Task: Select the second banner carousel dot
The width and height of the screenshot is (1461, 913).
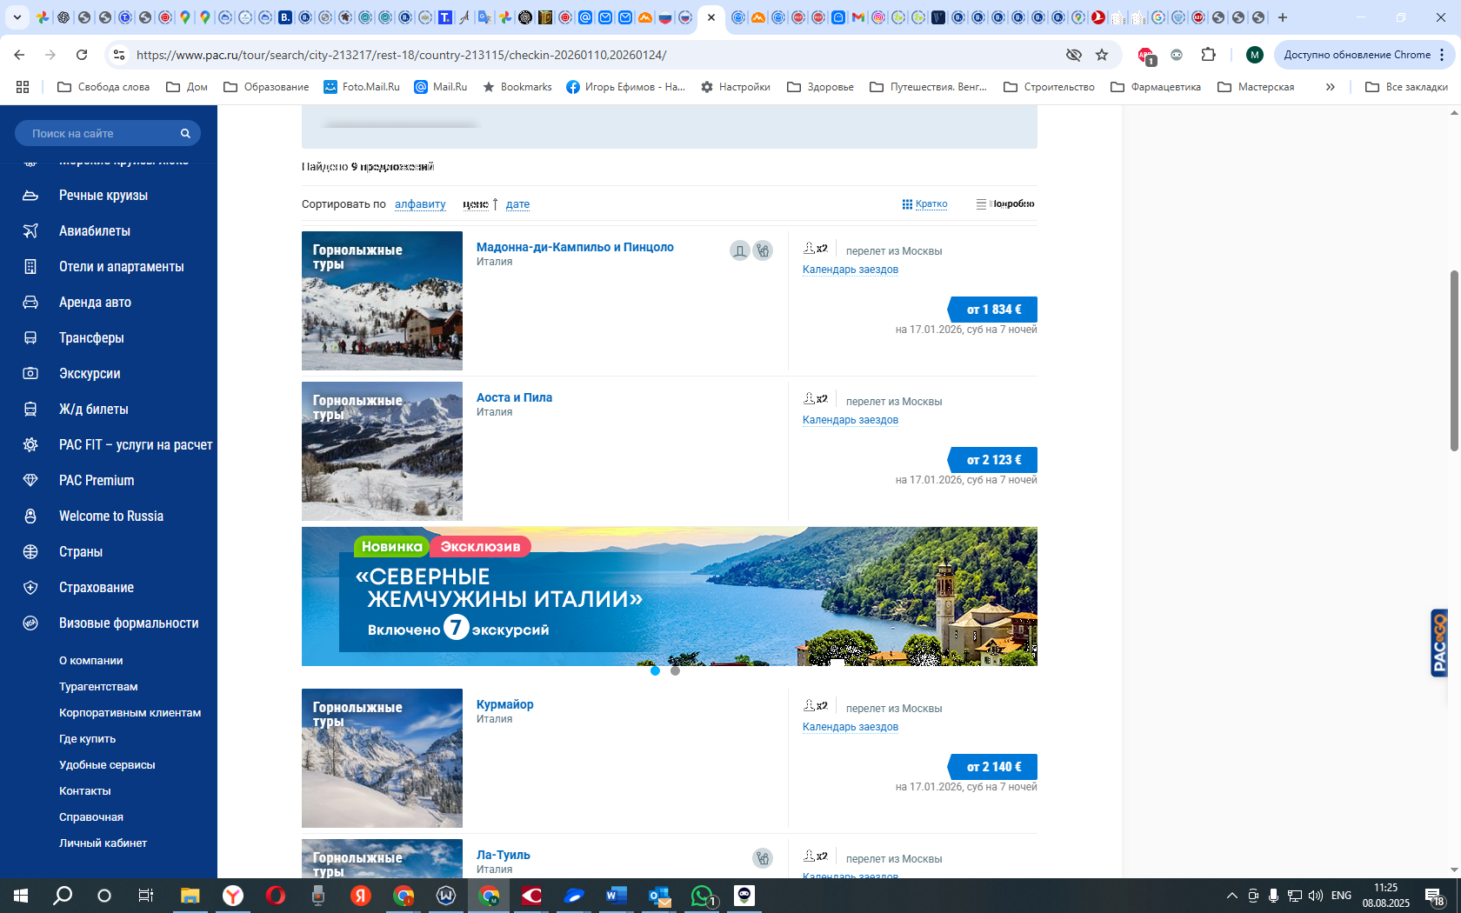Action: 675,670
